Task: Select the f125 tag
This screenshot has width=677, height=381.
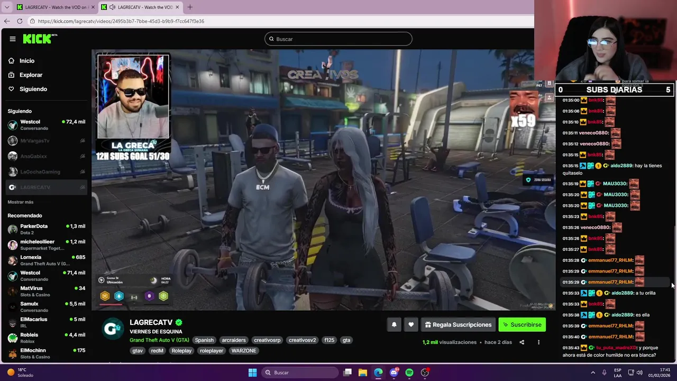Action: point(330,340)
